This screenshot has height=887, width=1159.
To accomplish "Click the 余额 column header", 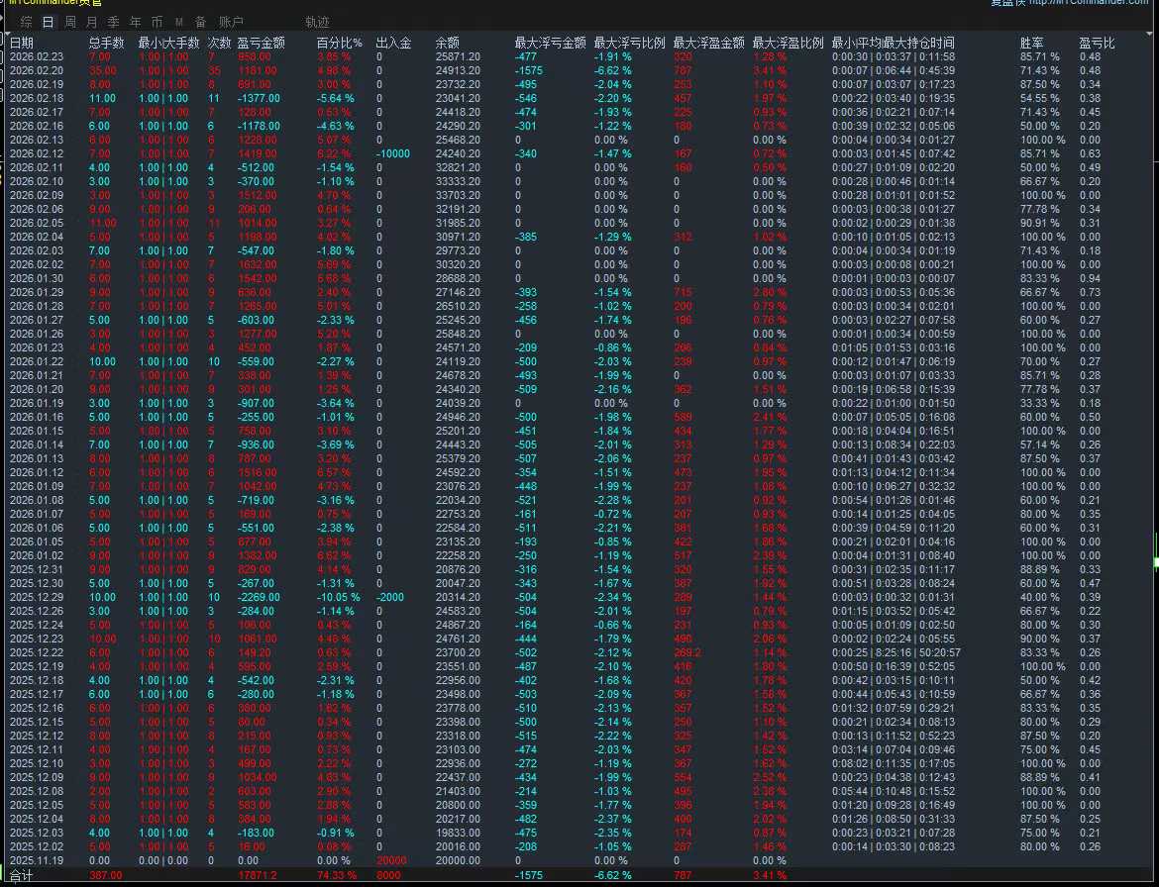I will [x=447, y=43].
